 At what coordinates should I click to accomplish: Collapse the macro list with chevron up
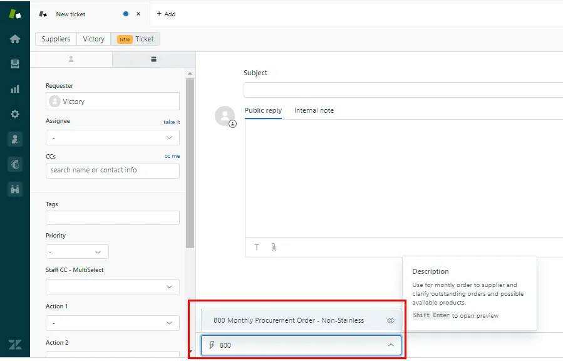[x=391, y=345]
